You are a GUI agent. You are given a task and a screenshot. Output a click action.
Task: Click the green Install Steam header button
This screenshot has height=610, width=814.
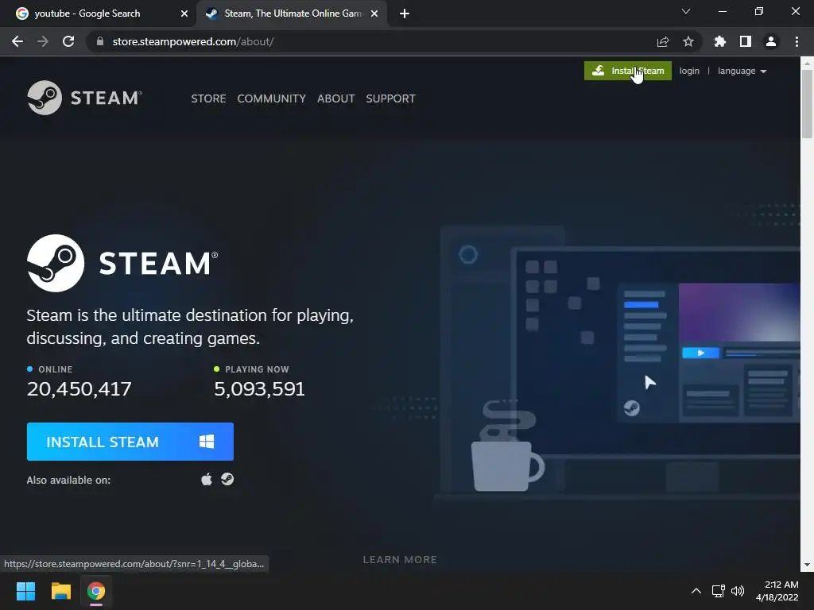click(628, 71)
